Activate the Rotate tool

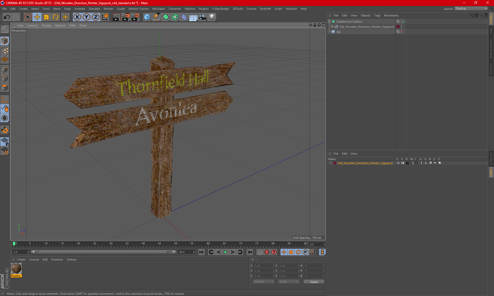tap(56, 17)
